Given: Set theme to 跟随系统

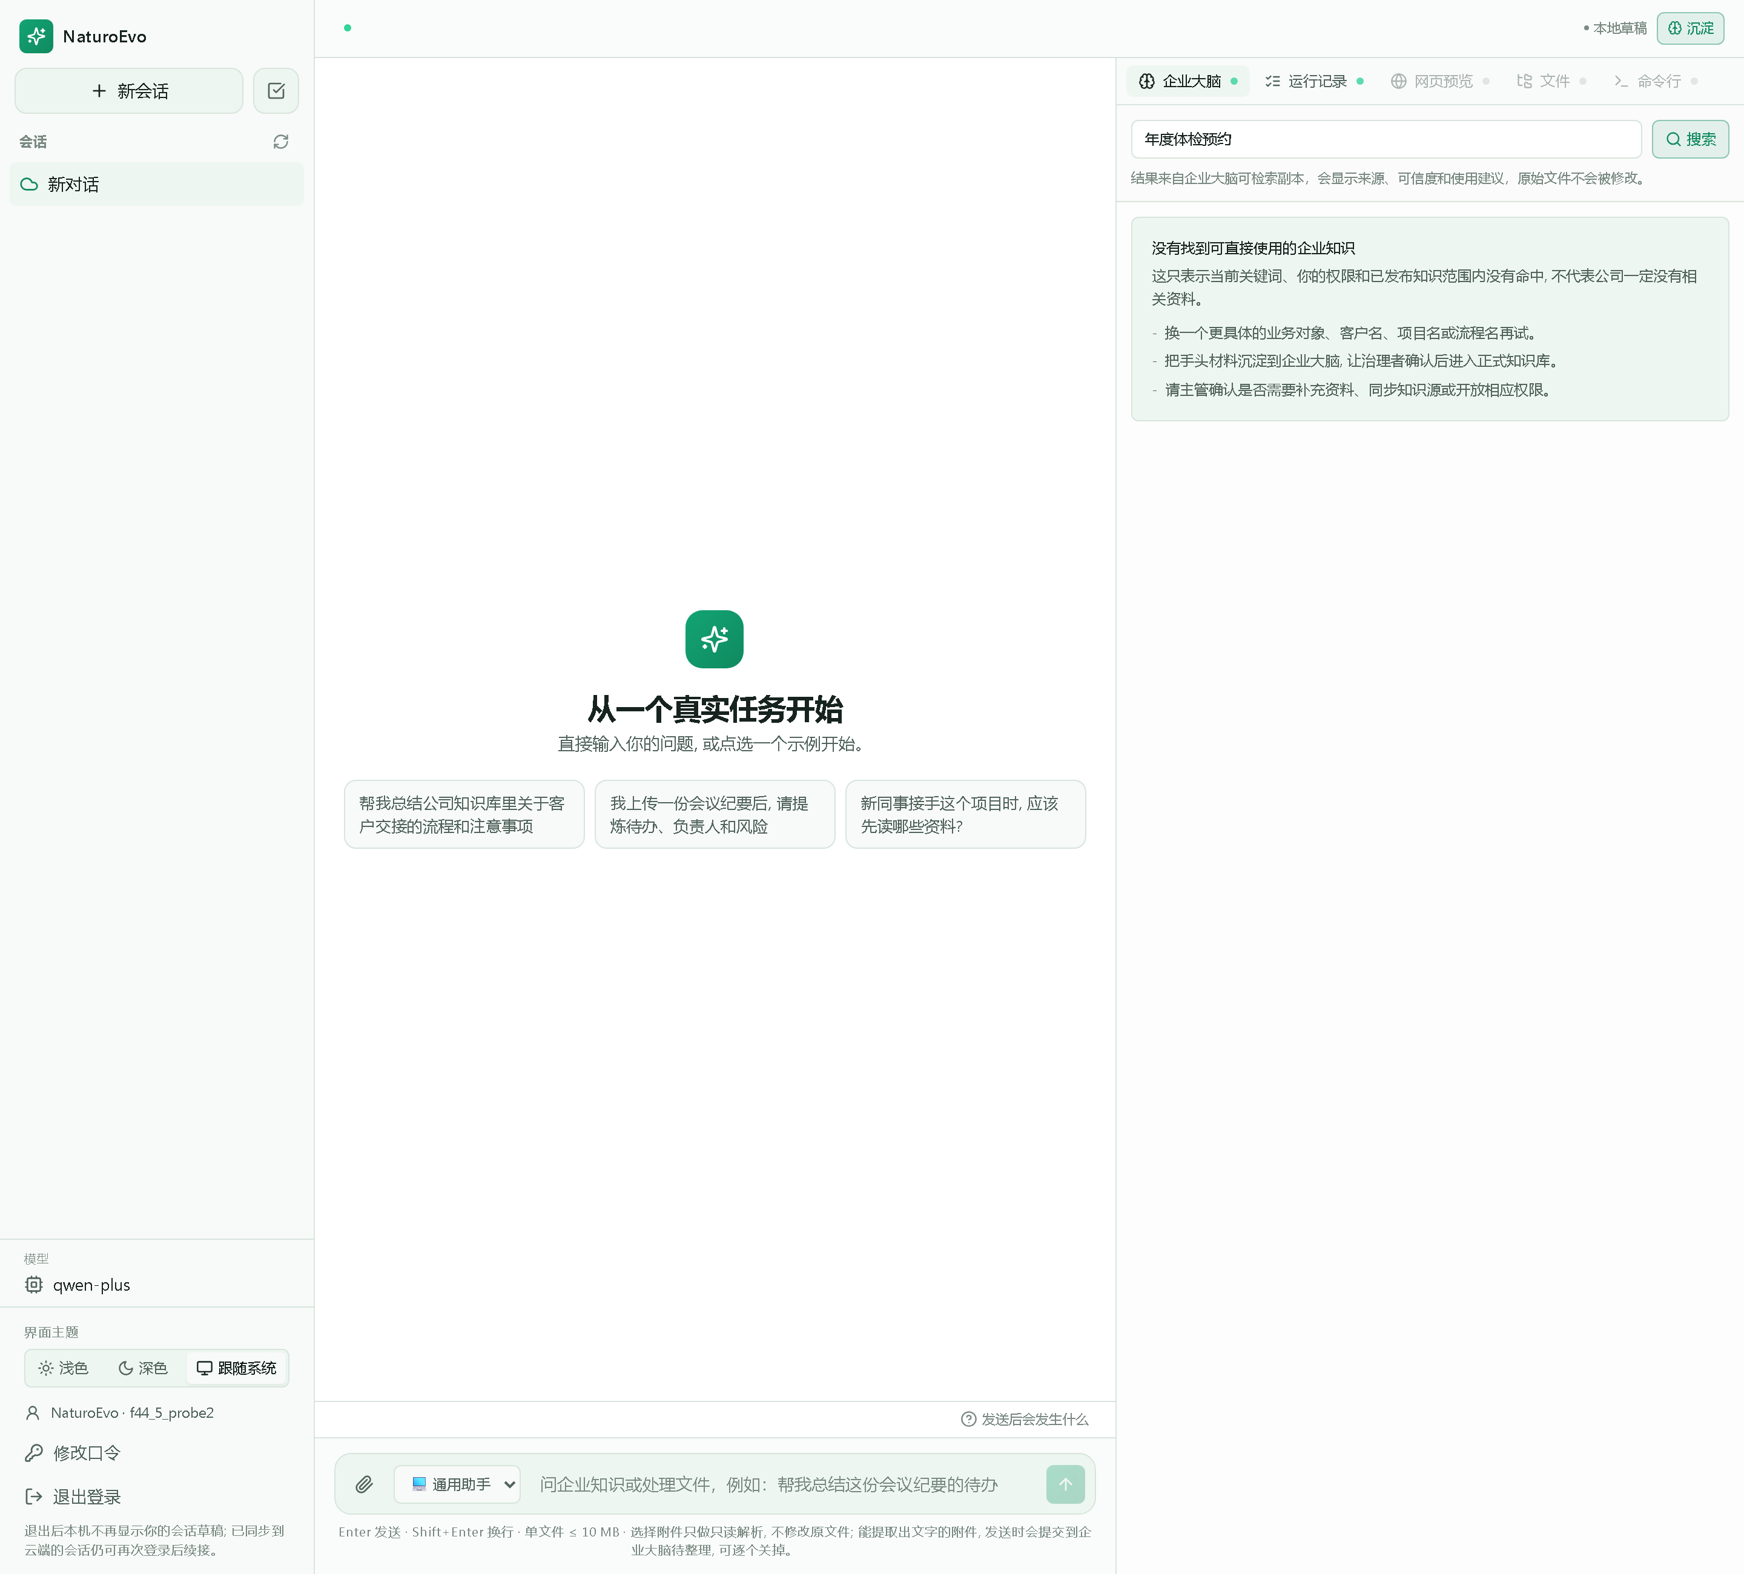Looking at the screenshot, I should (x=236, y=1368).
